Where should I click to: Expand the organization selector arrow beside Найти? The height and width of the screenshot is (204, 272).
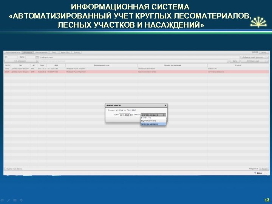[x=228, y=61]
